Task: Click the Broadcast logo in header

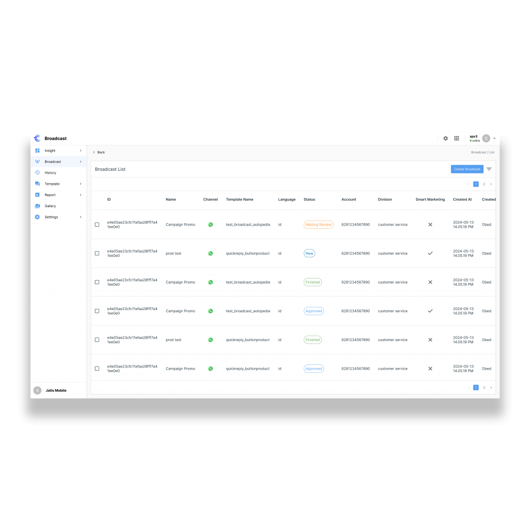Action: point(37,139)
